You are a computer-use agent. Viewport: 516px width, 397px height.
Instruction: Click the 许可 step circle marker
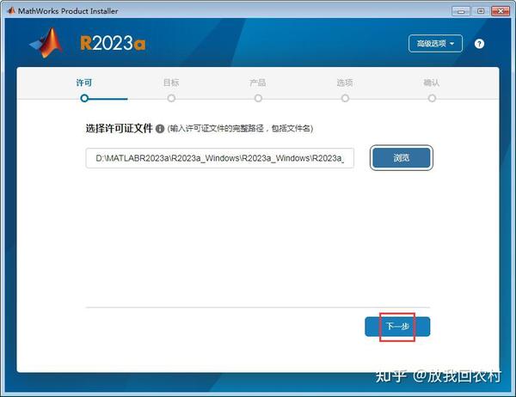point(84,98)
